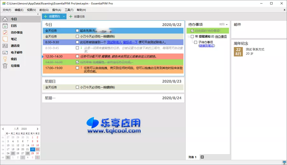
Task: Open the 工具(T) menu
Action: coord(69,10)
